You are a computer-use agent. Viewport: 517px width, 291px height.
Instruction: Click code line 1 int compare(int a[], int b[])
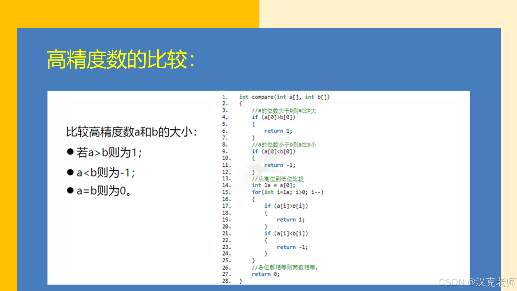284,97
